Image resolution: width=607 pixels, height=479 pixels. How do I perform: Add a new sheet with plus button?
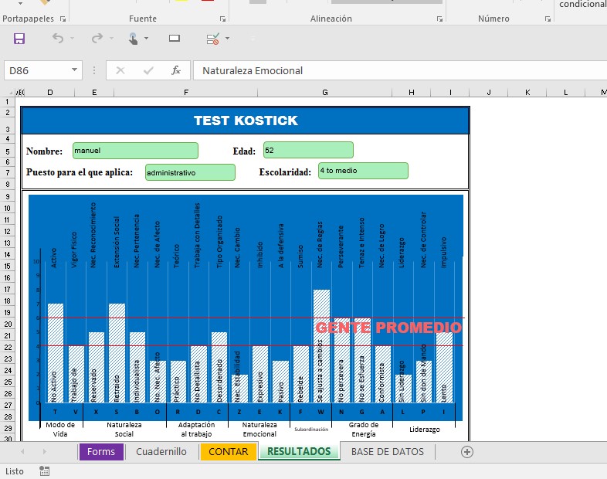click(x=467, y=452)
